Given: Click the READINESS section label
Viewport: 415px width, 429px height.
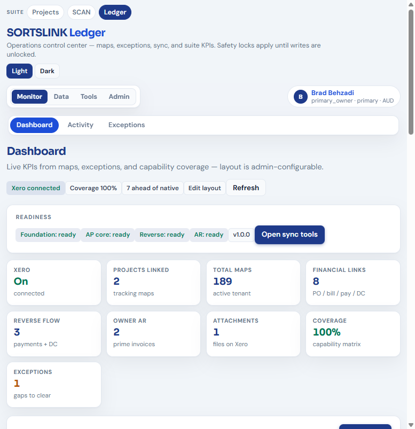Looking at the screenshot, I should [x=33, y=217].
